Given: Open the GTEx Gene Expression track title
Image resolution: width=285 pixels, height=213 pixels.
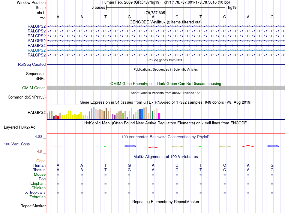Looking at the screenshot, I should (x=166, y=102).
